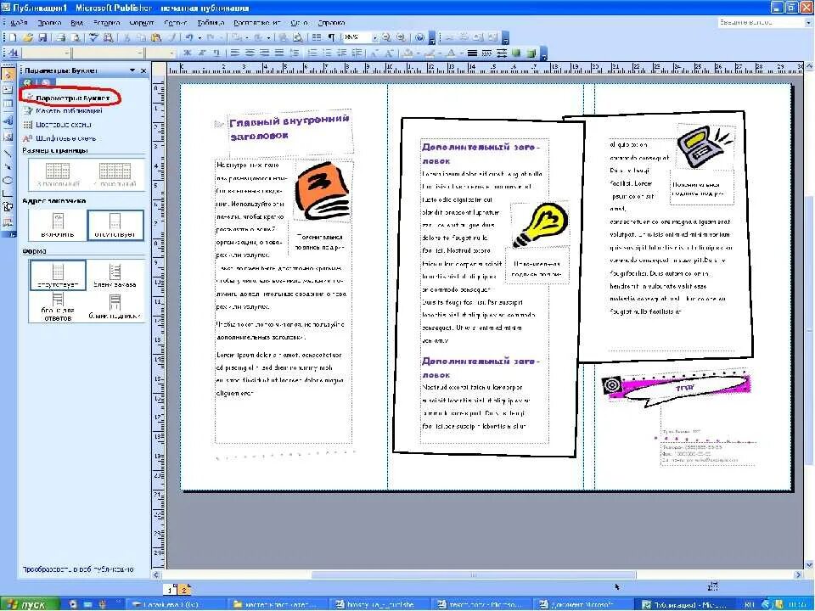Screen dimensions: 815x611
Task: Open the font name dropdown
Action: click(x=140, y=53)
